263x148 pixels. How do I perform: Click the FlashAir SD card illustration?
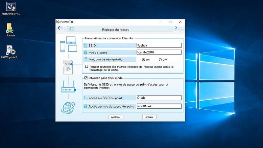tap(68, 67)
